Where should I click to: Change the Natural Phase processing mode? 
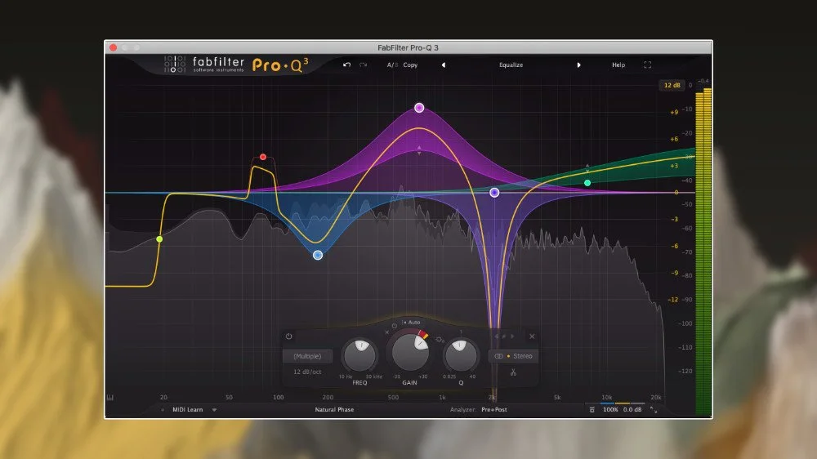click(334, 409)
